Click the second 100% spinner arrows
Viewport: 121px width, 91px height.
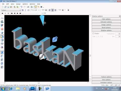(x=63, y=10)
